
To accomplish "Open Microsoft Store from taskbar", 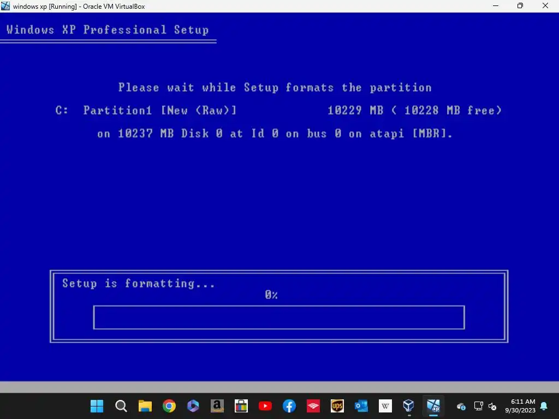I will (x=241, y=406).
